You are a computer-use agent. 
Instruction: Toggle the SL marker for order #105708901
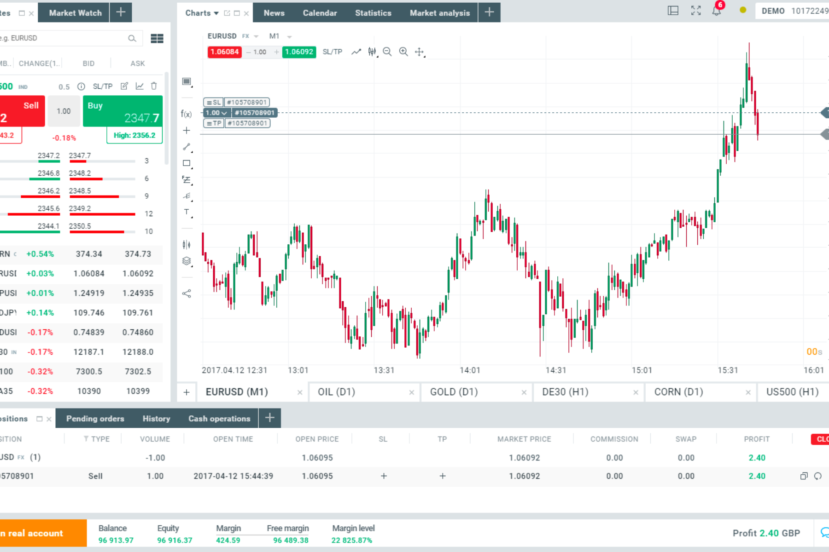(213, 102)
